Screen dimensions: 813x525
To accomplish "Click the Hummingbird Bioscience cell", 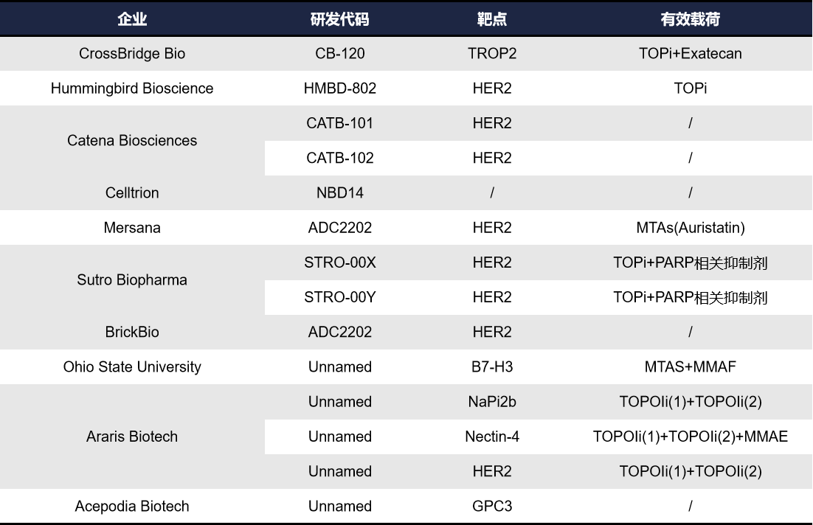I will (x=132, y=88).
